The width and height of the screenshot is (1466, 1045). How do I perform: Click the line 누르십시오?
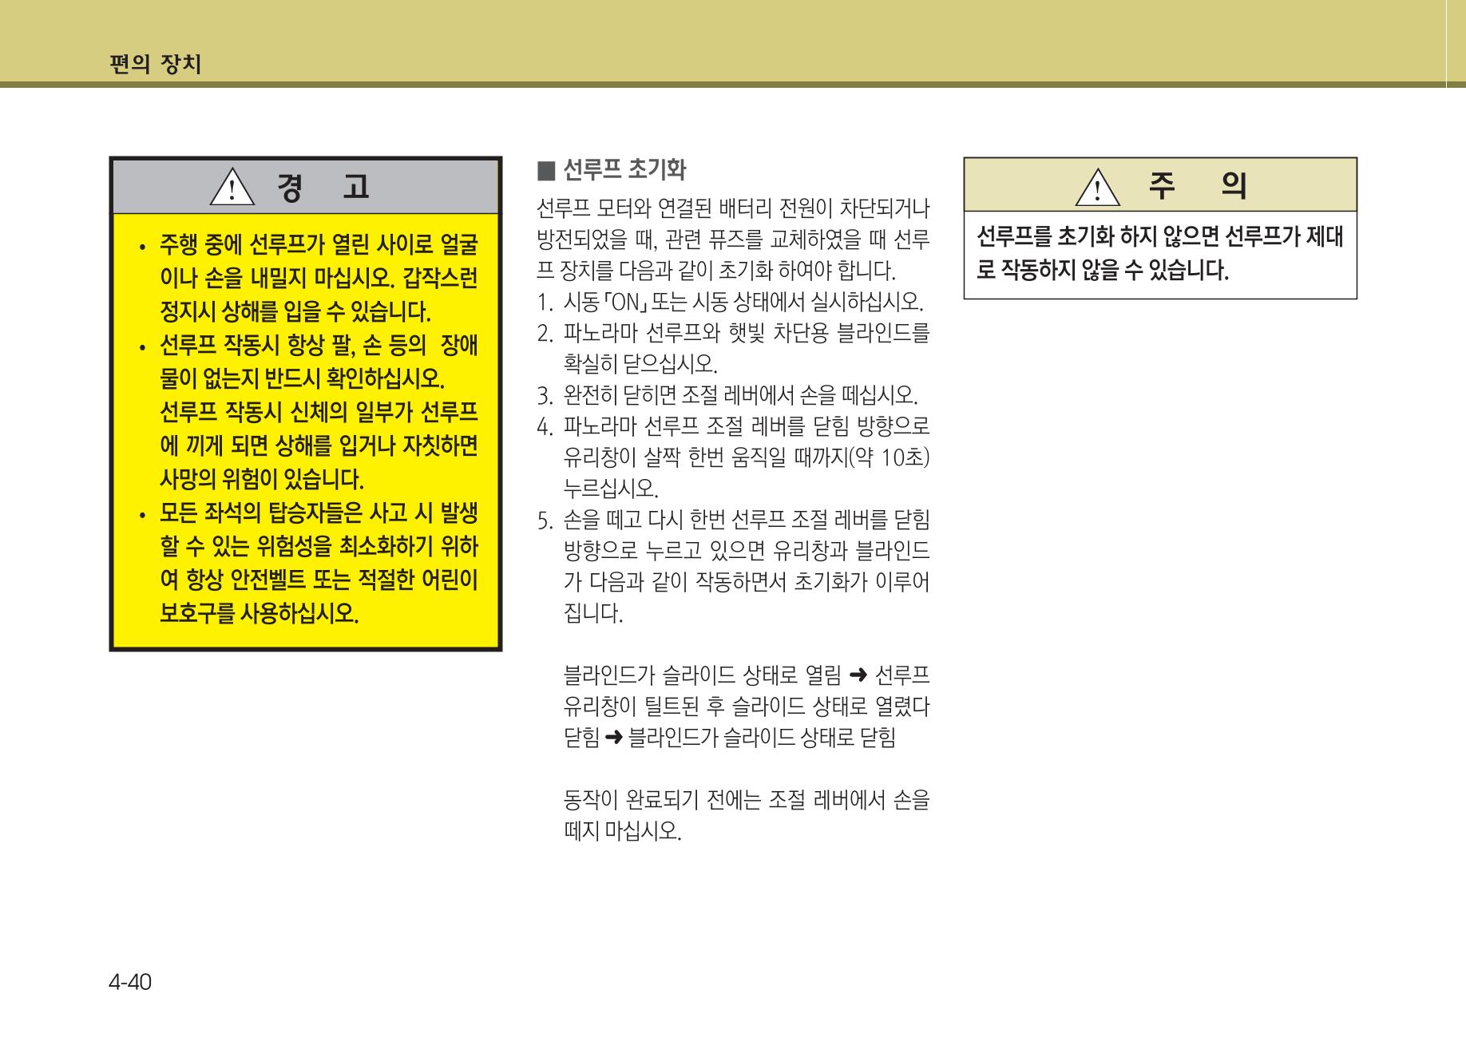point(611,489)
